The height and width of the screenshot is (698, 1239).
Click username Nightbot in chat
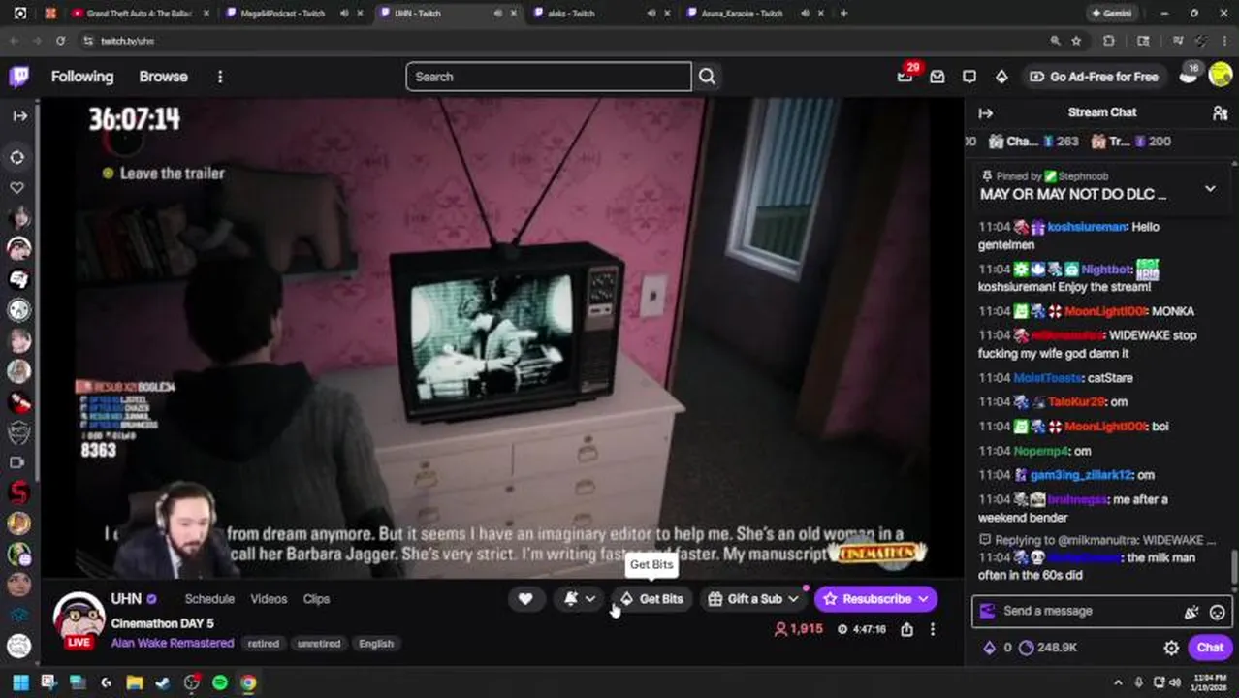point(1106,270)
